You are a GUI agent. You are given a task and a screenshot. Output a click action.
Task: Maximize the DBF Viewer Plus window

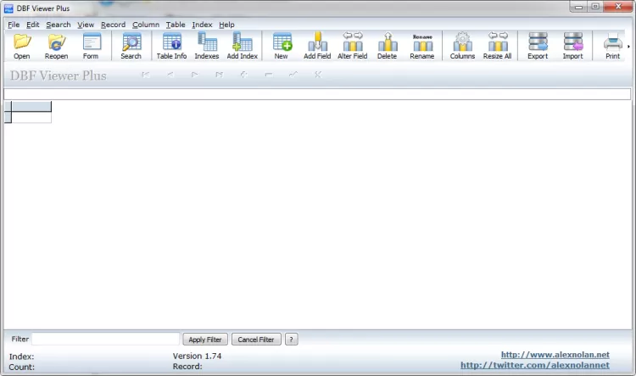click(595, 7)
